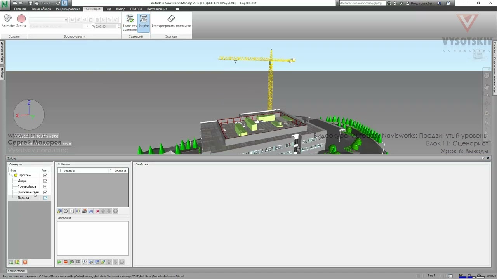
Task: Open the Дерево выбора side tab
Action: (2, 53)
